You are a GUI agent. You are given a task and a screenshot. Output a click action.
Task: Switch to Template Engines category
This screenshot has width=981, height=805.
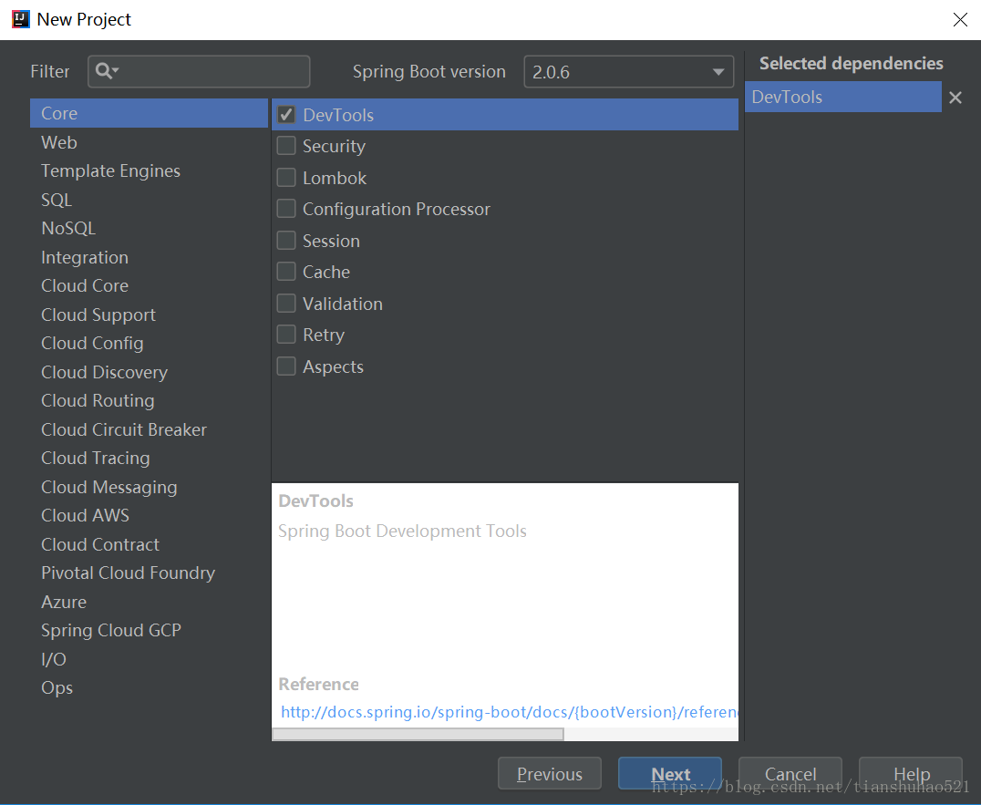149,170
